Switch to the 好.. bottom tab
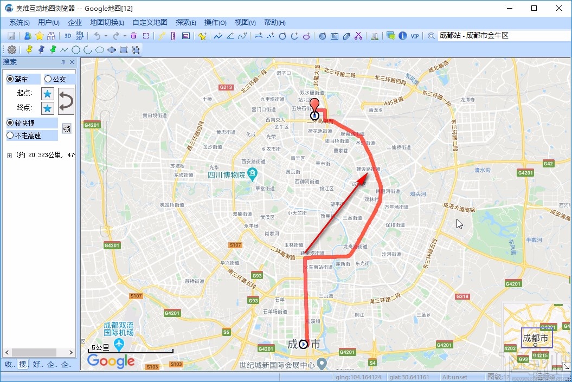The width and height of the screenshot is (572, 382). [38, 364]
